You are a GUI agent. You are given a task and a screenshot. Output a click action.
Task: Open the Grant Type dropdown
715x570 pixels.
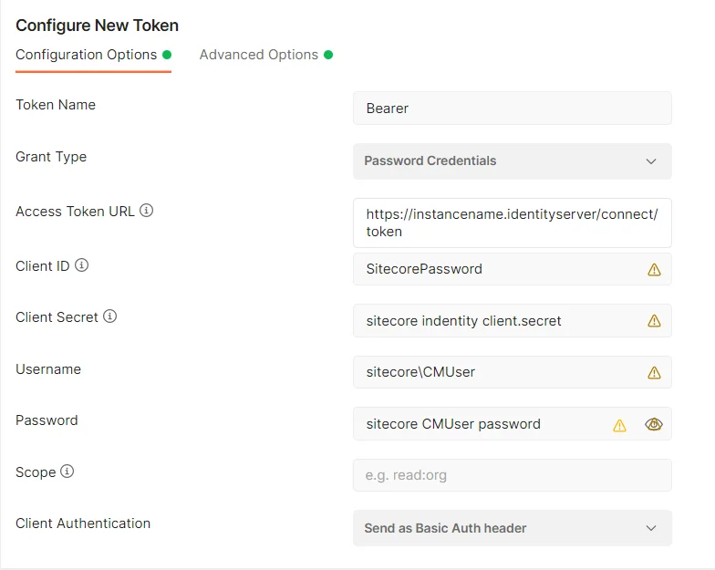click(x=513, y=161)
